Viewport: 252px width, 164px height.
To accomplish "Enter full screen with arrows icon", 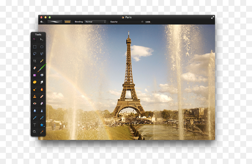I will [x=213, y=17].
